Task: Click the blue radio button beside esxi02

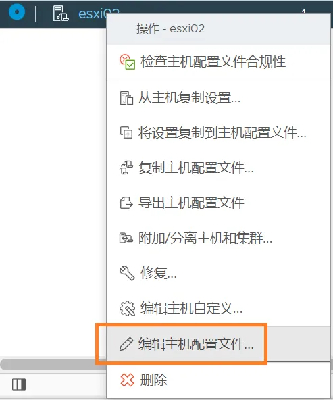Action: pos(17,12)
